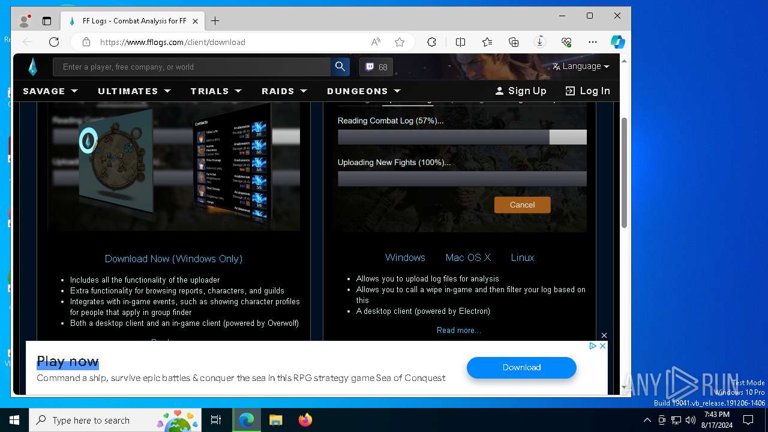The height and width of the screenshot is (432, 768).
Task: Launch File Explorer from the taskbar
Action: click(275, 420)
